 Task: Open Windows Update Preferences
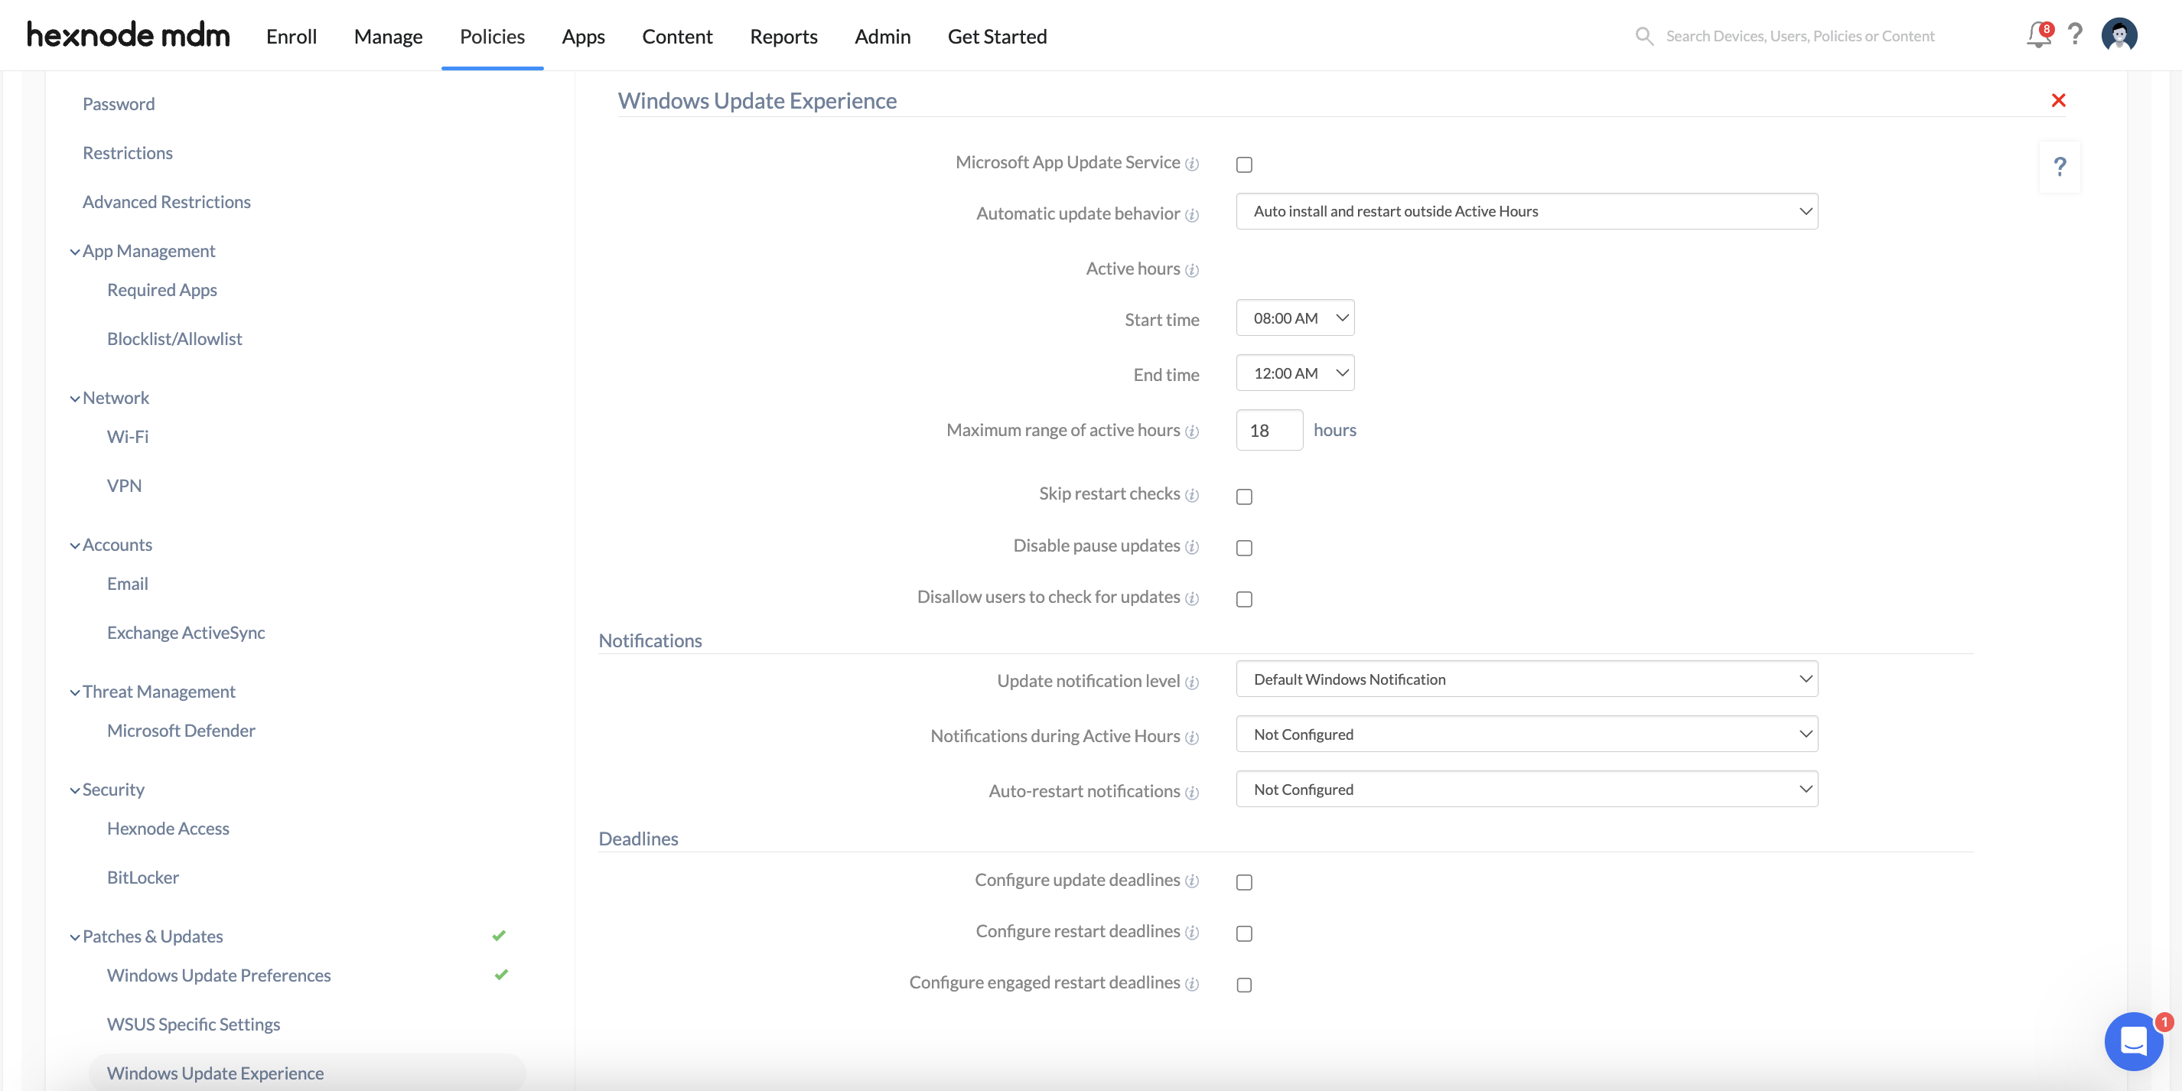[219, 975]
